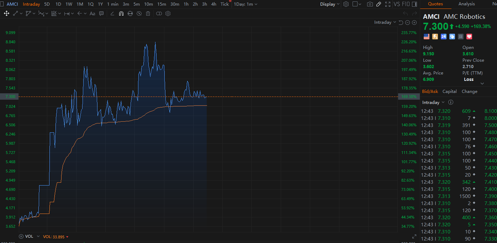Open the Quotes tab

435,4
